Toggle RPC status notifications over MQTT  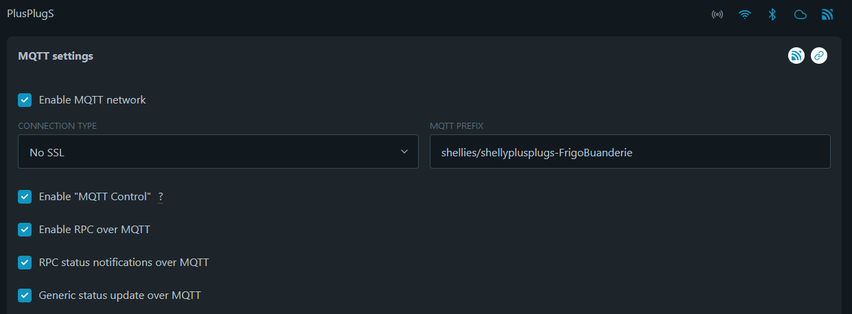[25, 263]
